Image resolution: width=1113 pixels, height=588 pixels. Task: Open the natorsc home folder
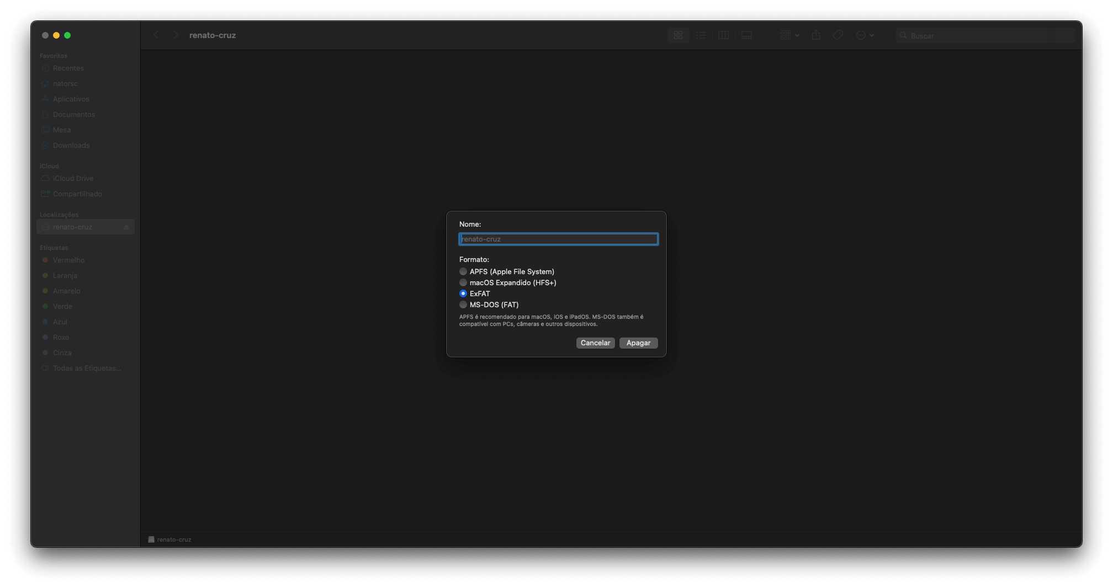tap(86, 84)
